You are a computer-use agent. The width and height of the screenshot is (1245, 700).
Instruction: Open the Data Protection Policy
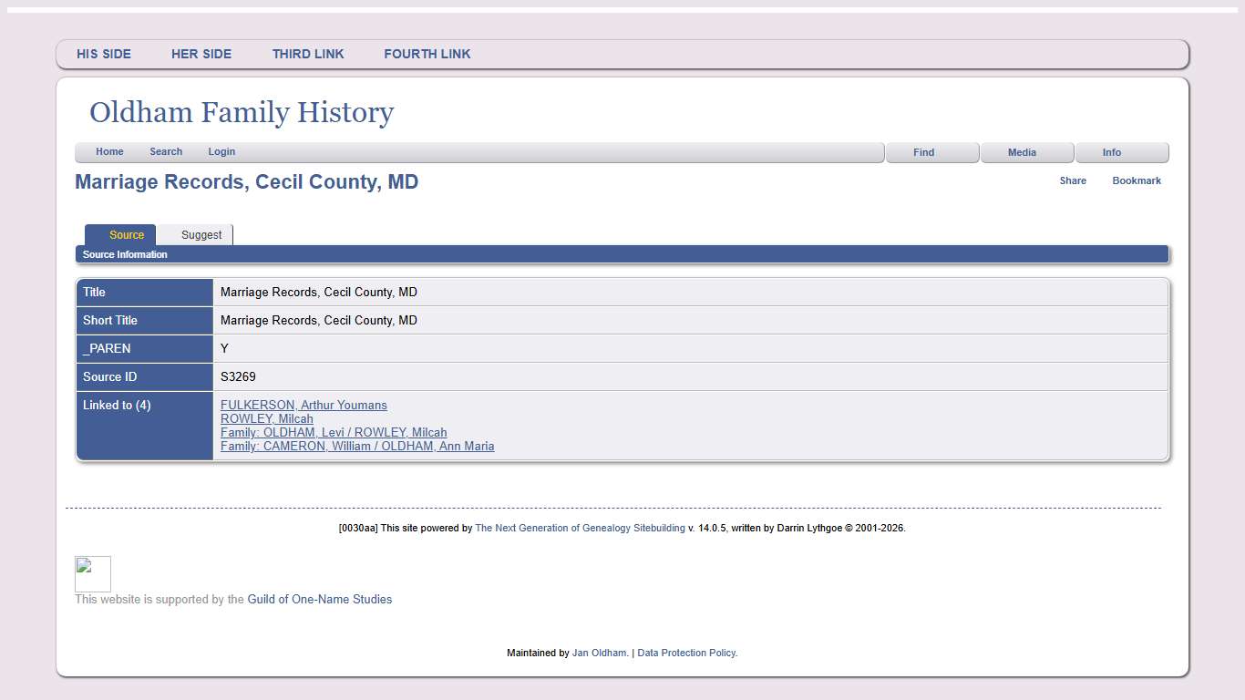click(x=686, y=653)
